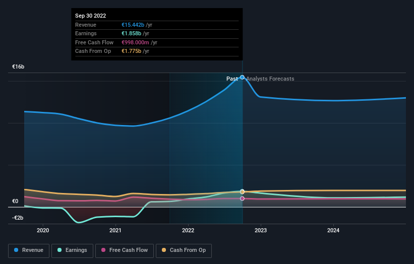Click the 2021 x-axis label

[115, 231]
